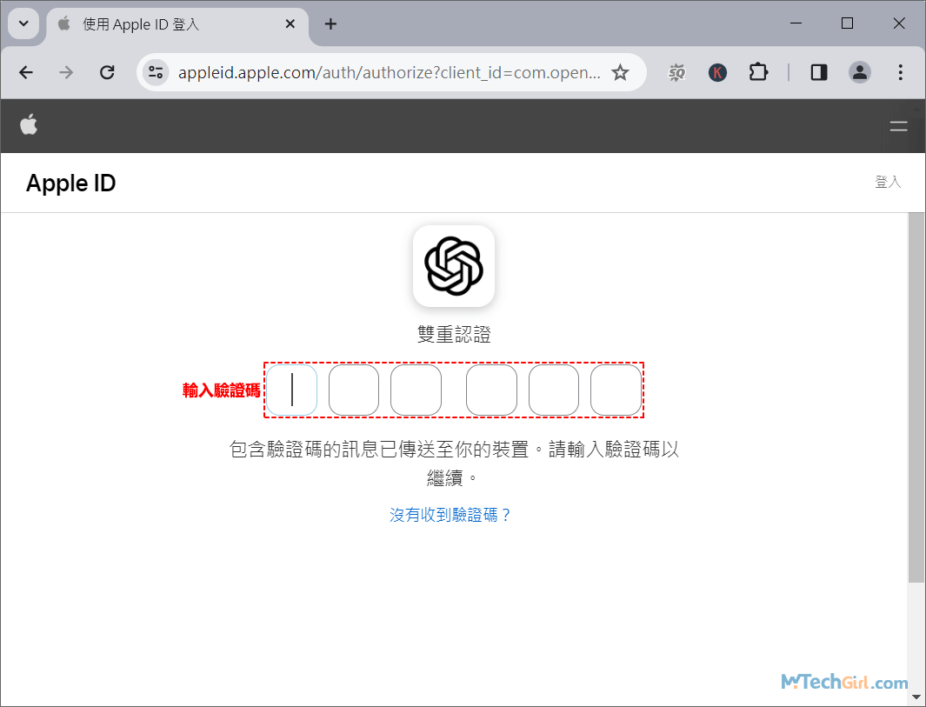Open the browser side panel icon
This screenshot has width=926, height=707.
[x=817, y=72]
